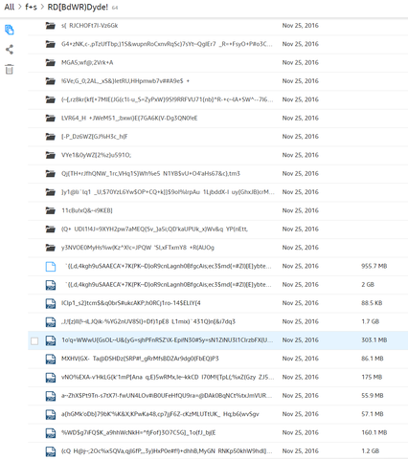Go to All in the breadcrumb

pos(10,7)
